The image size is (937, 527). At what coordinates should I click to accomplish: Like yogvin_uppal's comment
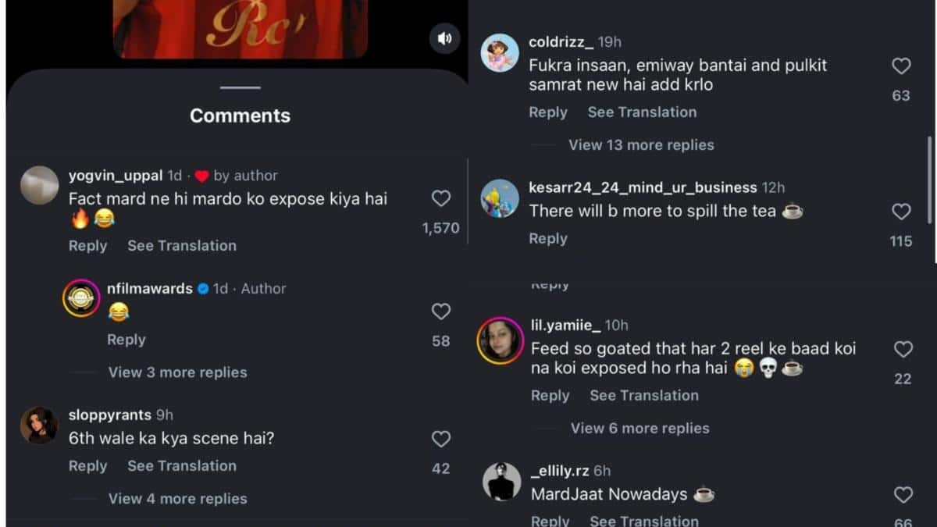(441, 199)
